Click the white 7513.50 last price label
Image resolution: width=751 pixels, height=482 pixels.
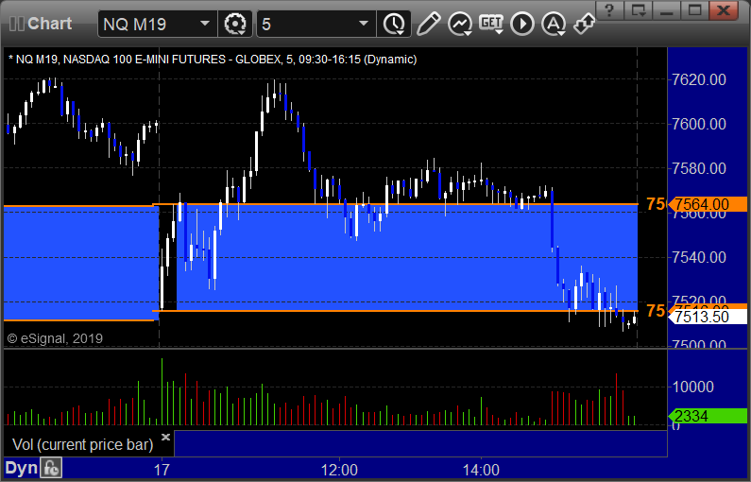(708, 317)
